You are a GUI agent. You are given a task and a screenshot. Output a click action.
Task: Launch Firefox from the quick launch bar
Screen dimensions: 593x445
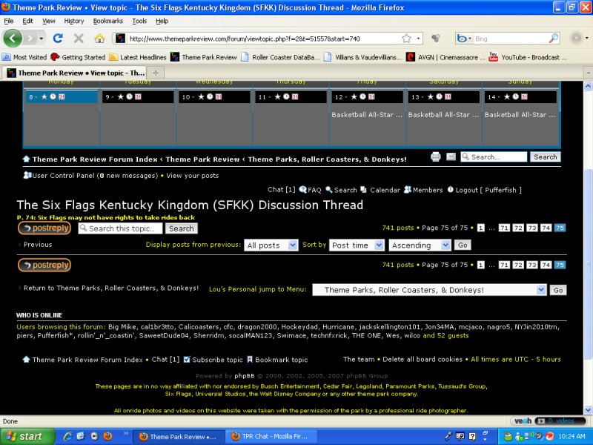point(107,436)
